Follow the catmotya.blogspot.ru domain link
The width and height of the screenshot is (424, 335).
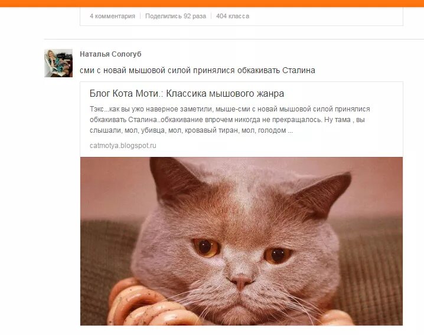(x=123, y=145)
